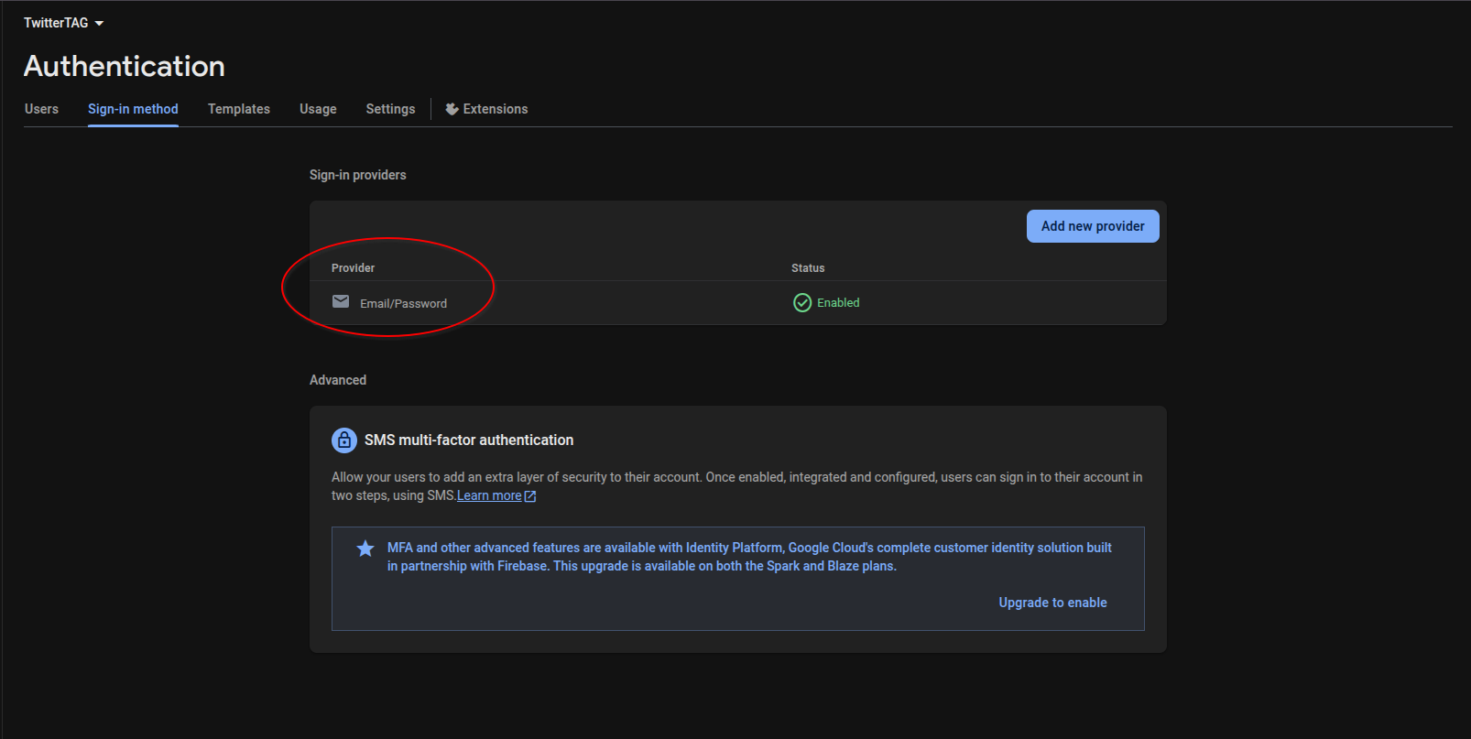Click the star icon in MFA notice
Viewport: 1471px width, 739px height.
[365, 549]
